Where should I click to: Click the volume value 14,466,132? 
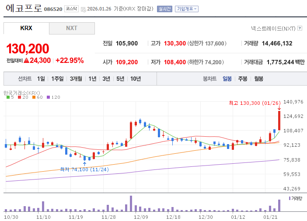click(x=277, y=43)
